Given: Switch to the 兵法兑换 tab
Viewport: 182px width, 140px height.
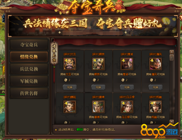Looking at the screenshot, I should click(29, 69).
